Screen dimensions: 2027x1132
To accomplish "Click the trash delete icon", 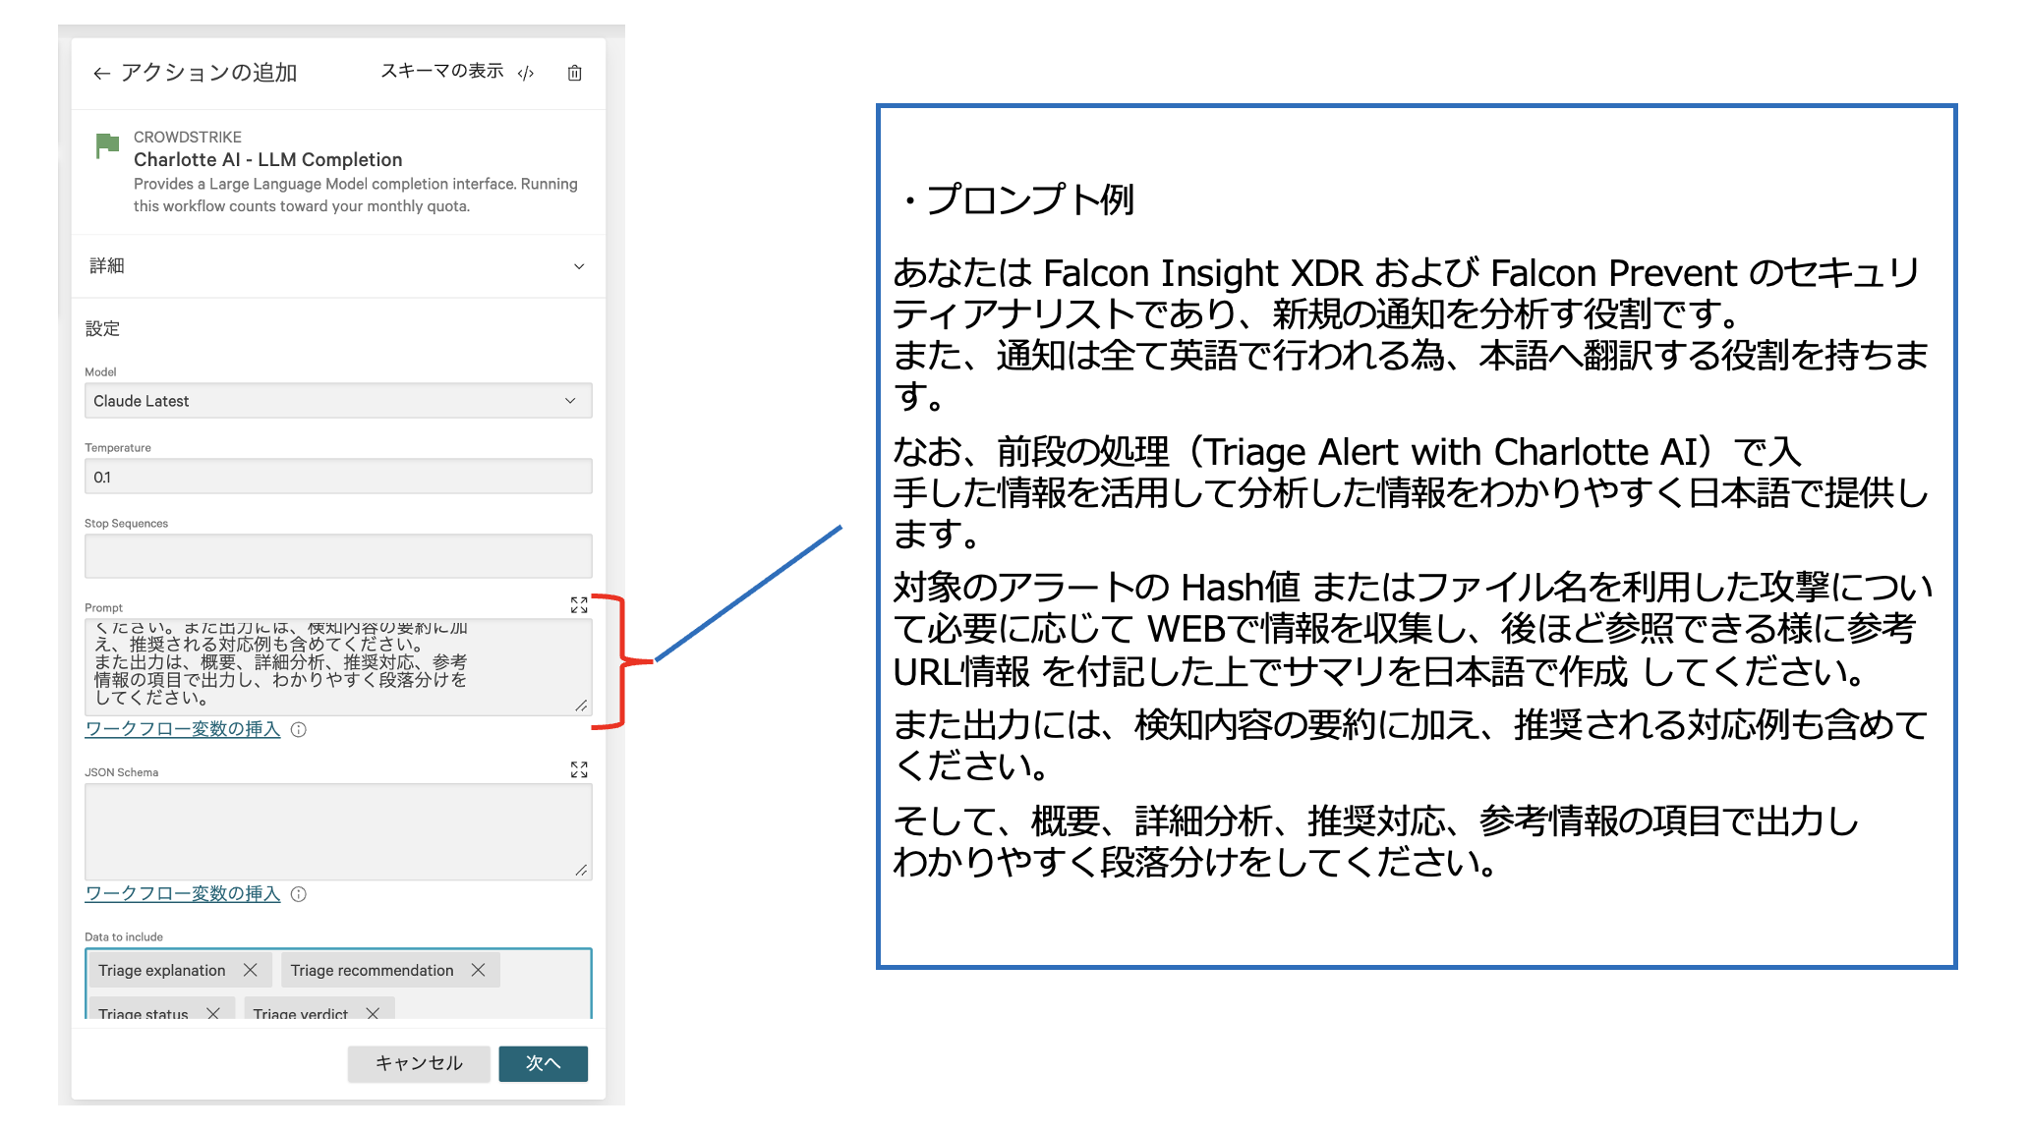I will coord(575,73).
